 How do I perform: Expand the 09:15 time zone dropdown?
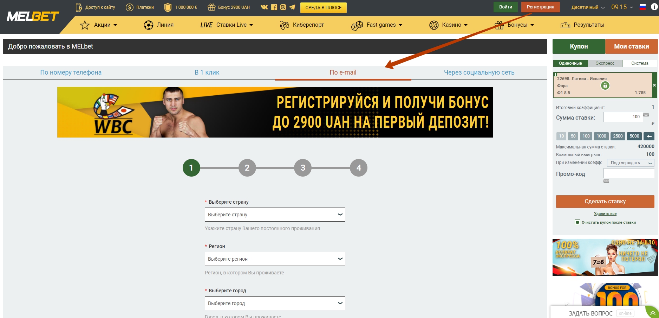click(622, 7)
